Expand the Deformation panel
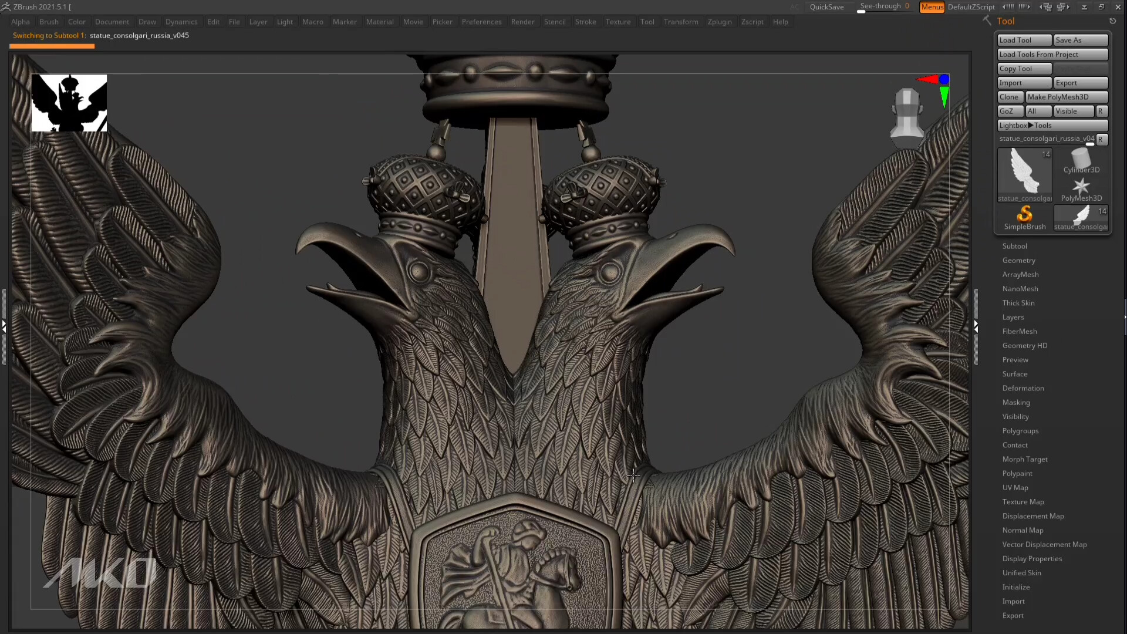The image size is (1127, 634). (x=1023, y=388)
